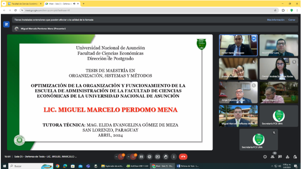The image size is (301, 169).
Task: Open meeting details info icon
Action: coord(265,157)
